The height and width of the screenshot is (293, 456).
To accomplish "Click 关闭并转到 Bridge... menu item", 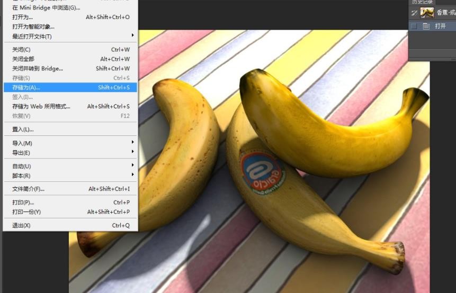I will [x=70, y=69].
